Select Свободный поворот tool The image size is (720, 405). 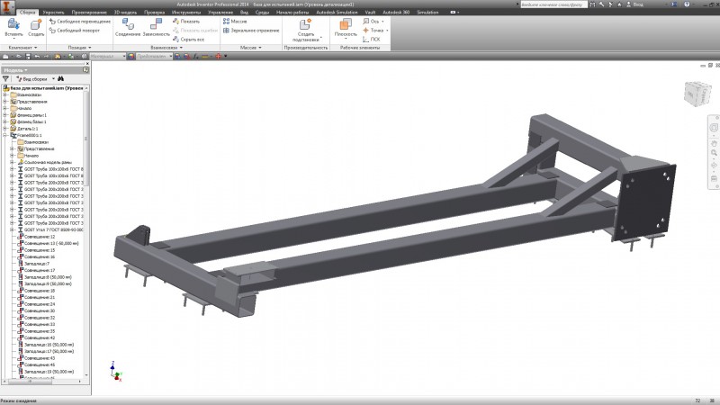point(75,31)
